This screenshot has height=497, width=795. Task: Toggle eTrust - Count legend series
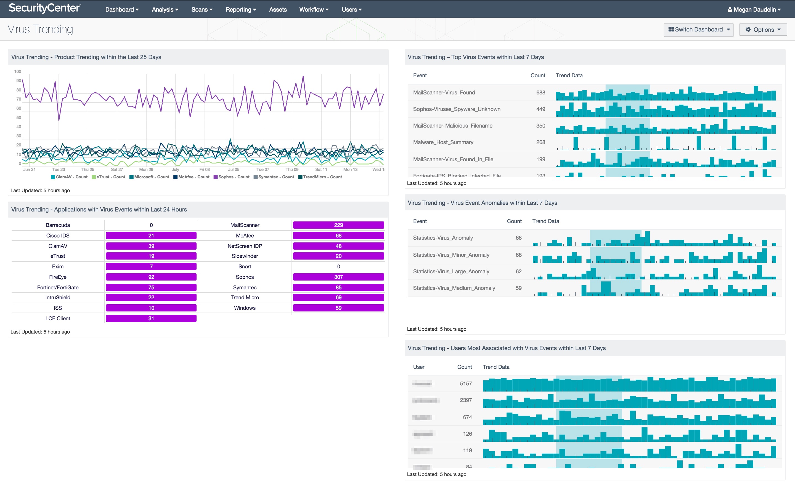(108, 177)
